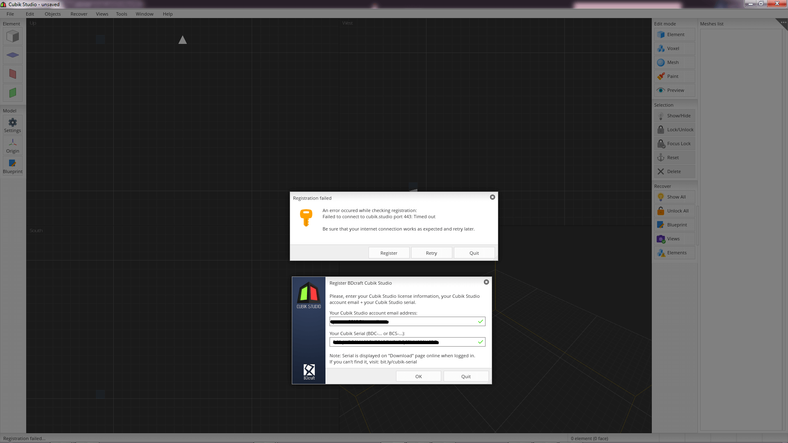Open the Help menu
Image resolution: width=788 pixels, height=443 pixels.
pos(167,14)
